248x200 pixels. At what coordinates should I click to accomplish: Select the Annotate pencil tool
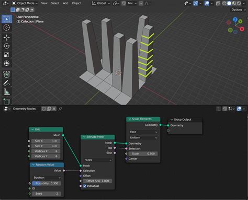point(7,84)
